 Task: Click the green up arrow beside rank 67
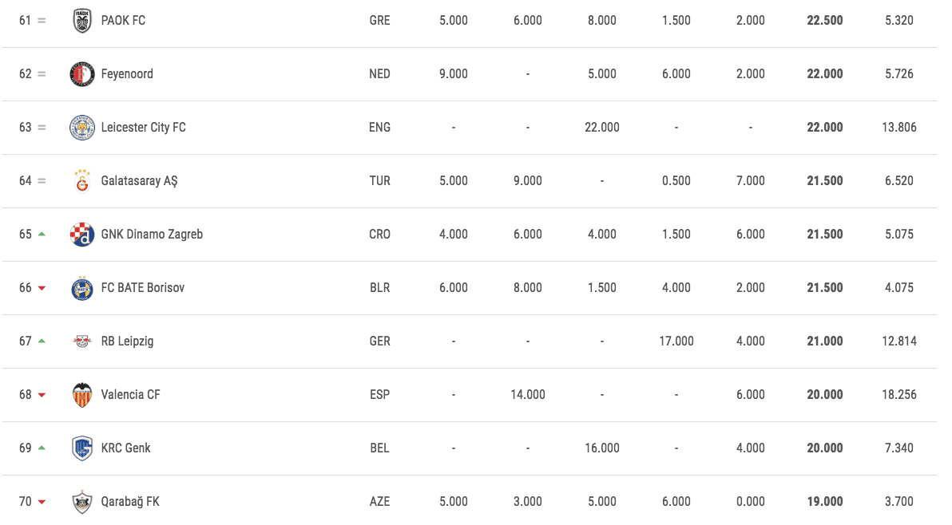tap(42, 341)
